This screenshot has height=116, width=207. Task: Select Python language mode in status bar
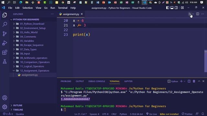point(123,114)
